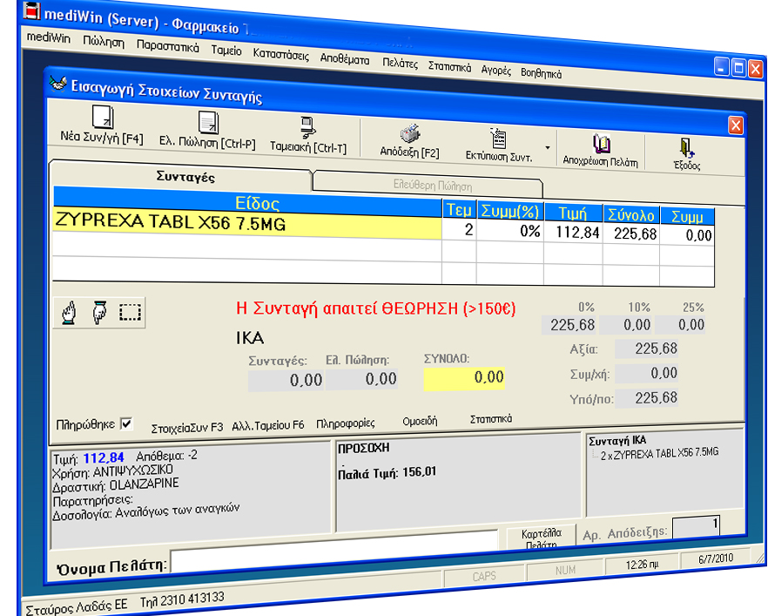This screenshot has width=768, height=616.
Task: Open the Στατιστικά menu in menu bar
Action: coord(449,66)
